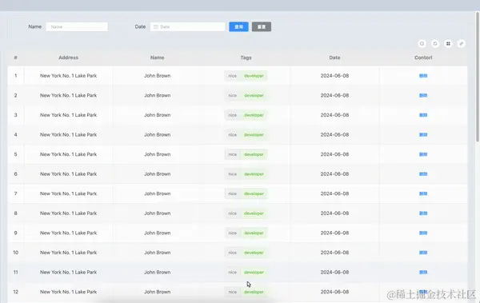Click the vertical page scrollbar thumb
This screenshot has width=480, height=303.
pos(478,77)
